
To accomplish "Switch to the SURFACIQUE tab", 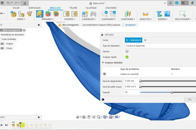I will [x=34, y=8].
